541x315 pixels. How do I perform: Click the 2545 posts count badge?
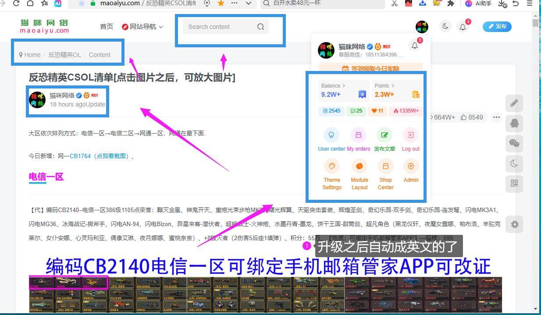tap(331, 111)
